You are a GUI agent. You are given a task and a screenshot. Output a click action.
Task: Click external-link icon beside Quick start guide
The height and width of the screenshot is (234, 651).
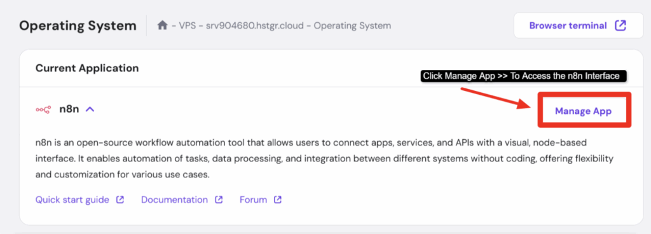click(120, 200)
